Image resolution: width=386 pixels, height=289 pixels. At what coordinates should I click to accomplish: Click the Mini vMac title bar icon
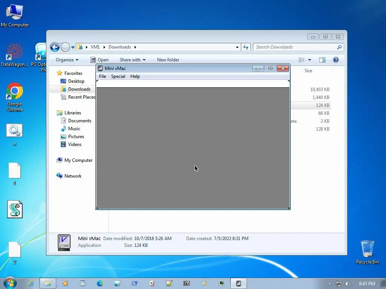click(x=100, y=68)
